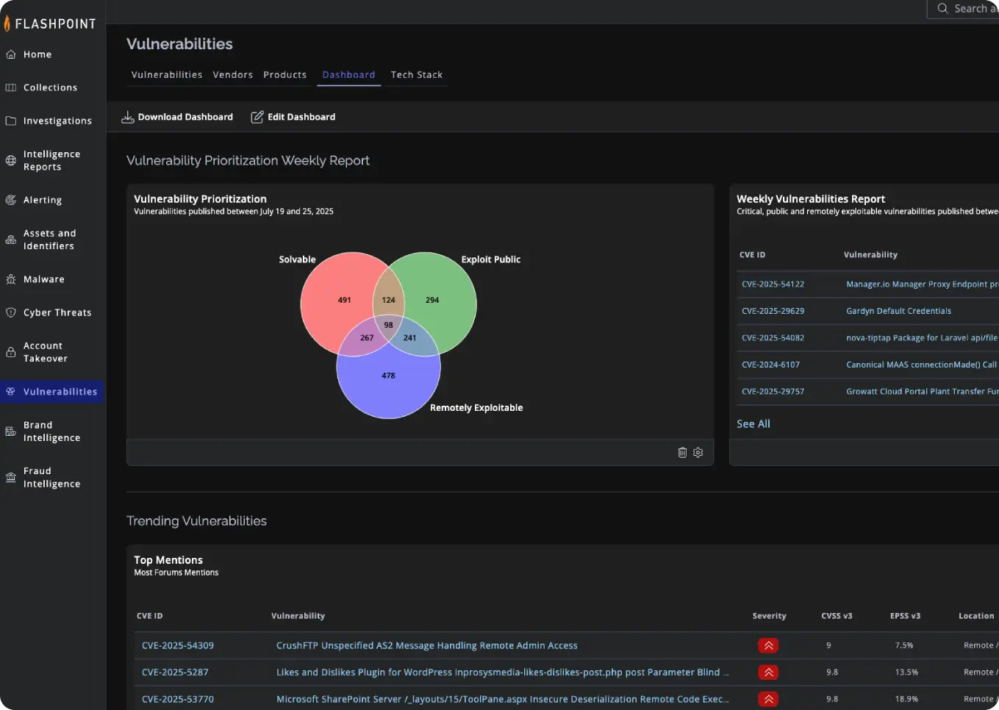Image resolution: width=999 pixels, height=710 pixels.
Task: Click the Edit Dashboard pencil icon
Action: pyautogui.click(x=257, y=117)
